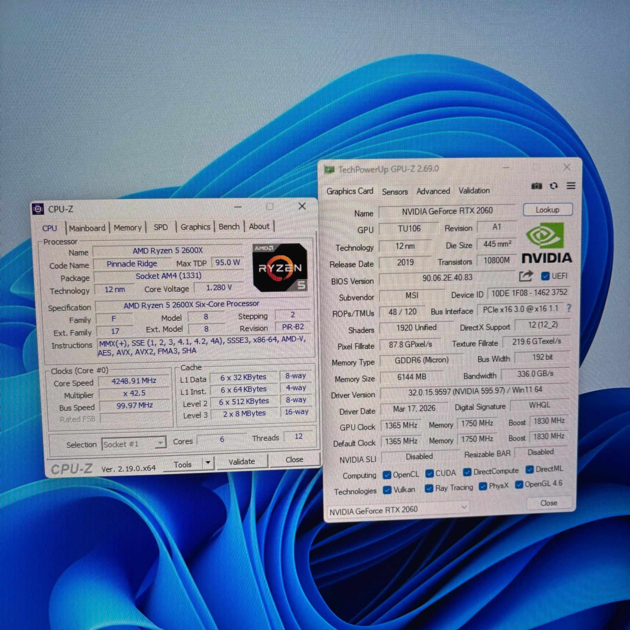Click the GPU Name field in GPU-Z
The width and height of the screenshot is (630, 630).
(447, 211)
